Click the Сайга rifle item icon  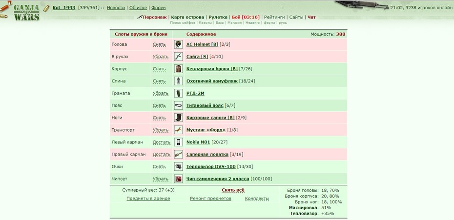pyautogui.click(x=178, y=57)
